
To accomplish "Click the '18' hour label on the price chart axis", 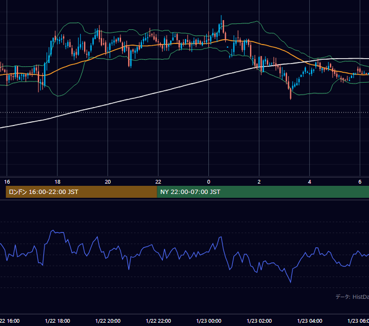I will pyautogui.click(x=58, y=182).
